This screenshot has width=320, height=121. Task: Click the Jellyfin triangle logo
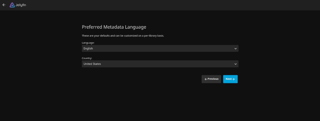[12, 5]
